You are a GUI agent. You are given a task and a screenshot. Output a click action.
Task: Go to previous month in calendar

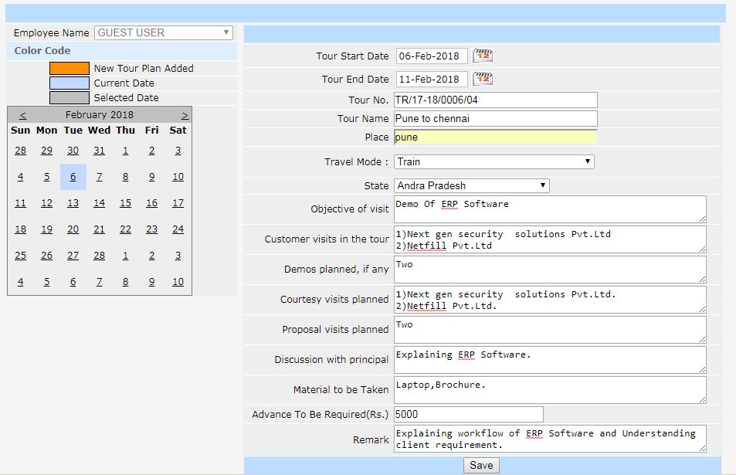22,115
